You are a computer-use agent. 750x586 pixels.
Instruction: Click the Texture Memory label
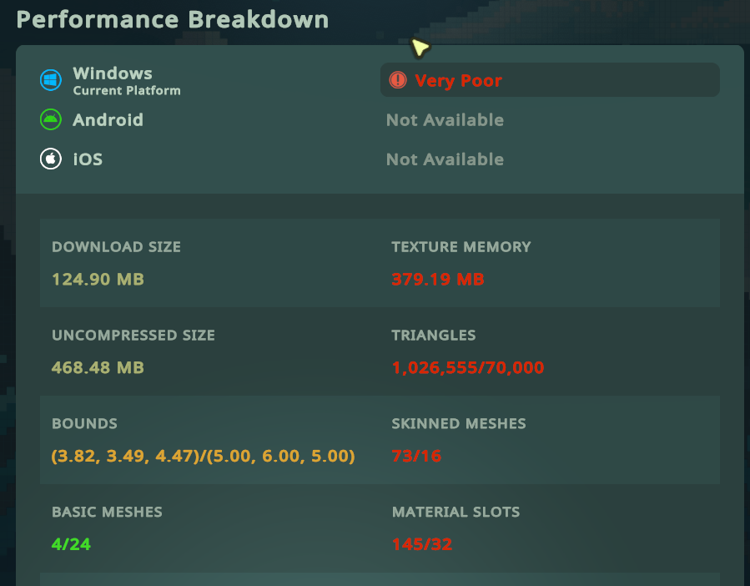[x=461, y=246]
